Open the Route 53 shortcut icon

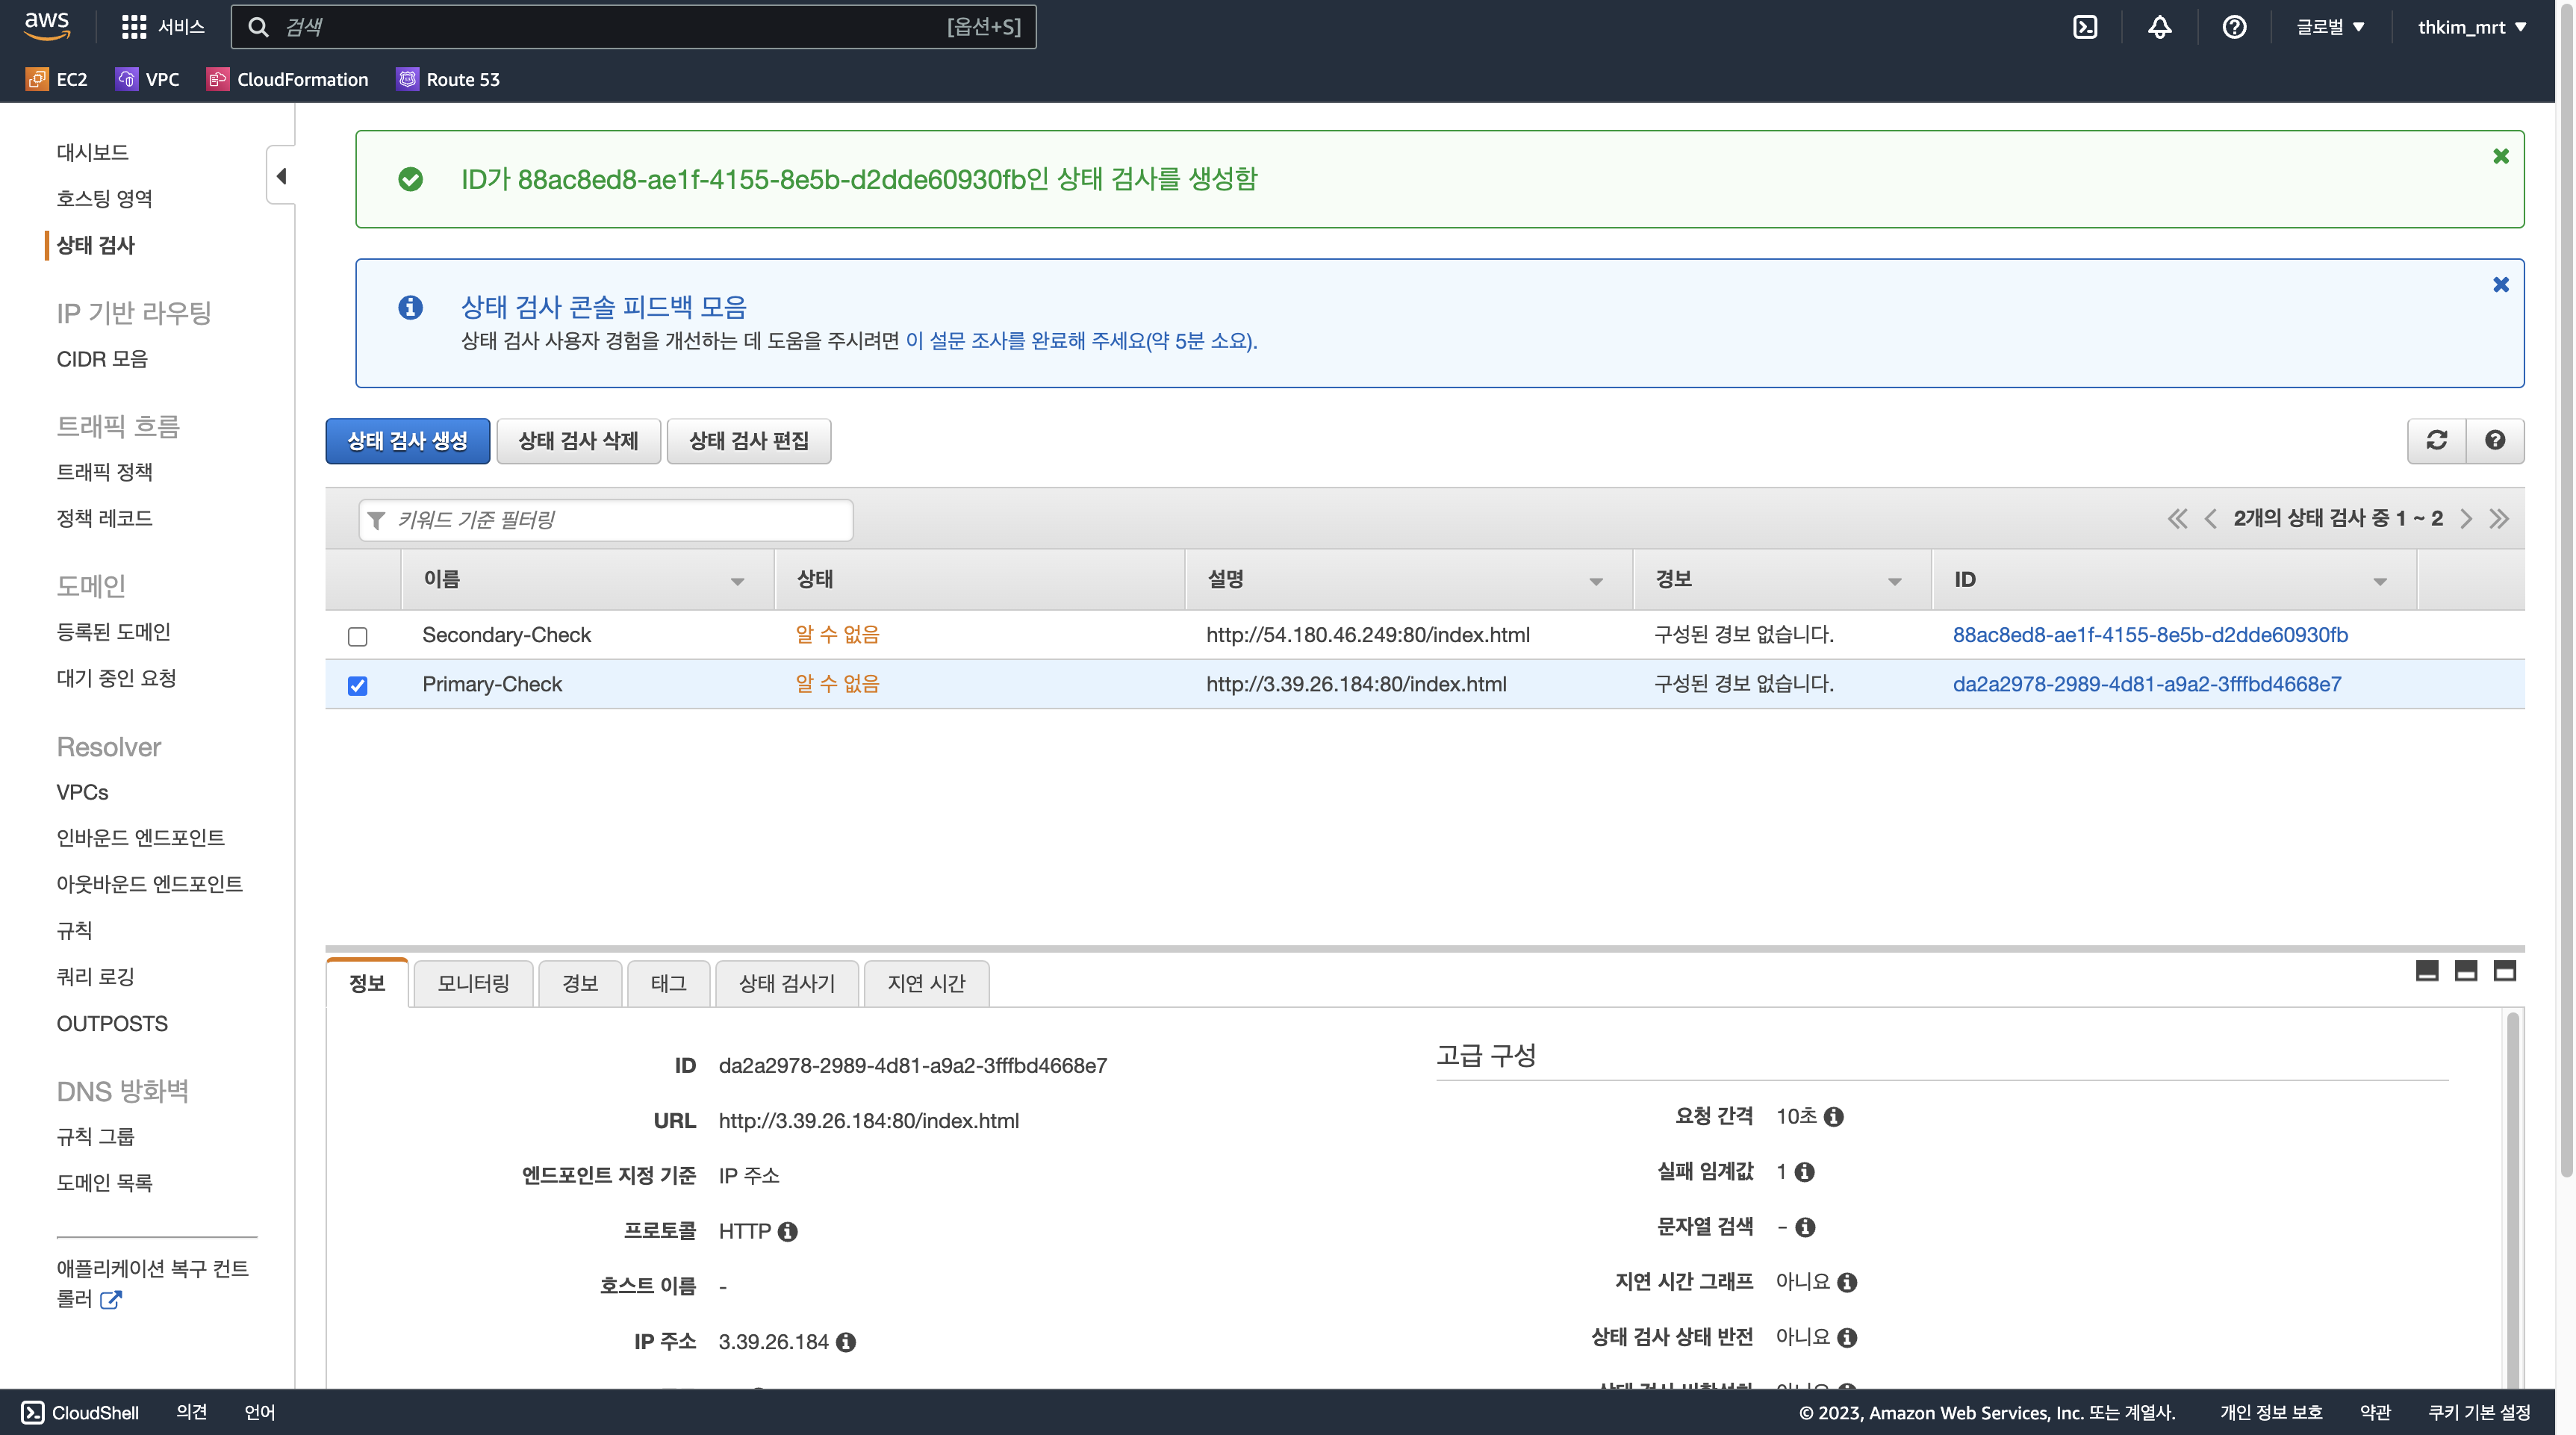click(407, 79)
